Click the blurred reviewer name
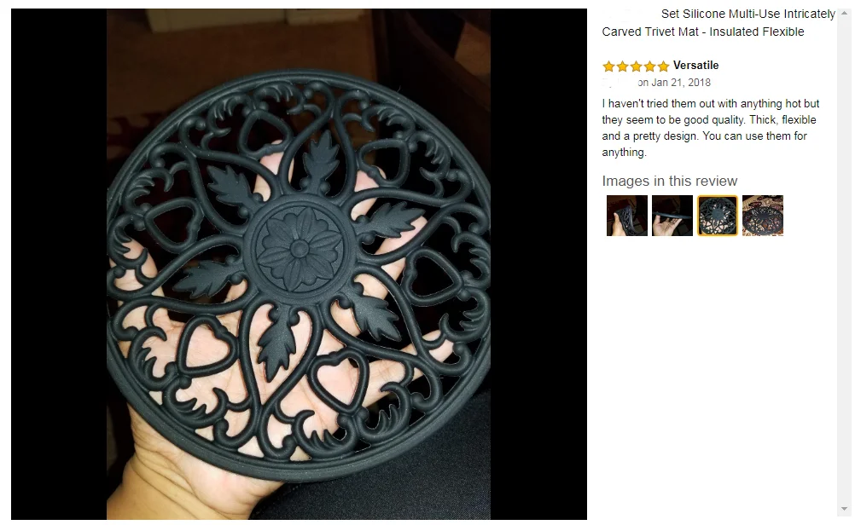The image size is (861, 525). [x=619, y=83]
